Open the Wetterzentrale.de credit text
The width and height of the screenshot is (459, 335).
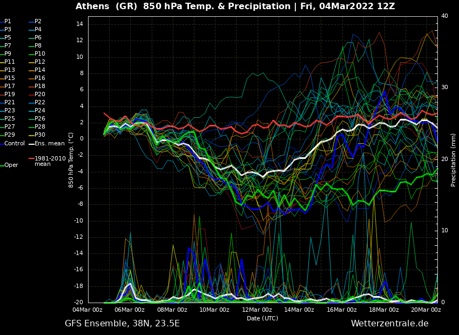pyautogui.click(x=390, y=324)
